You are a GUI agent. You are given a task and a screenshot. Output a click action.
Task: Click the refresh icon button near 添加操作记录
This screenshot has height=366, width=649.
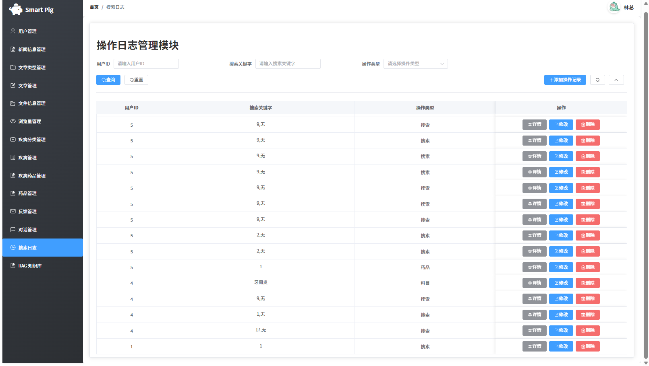click(597, 80)
